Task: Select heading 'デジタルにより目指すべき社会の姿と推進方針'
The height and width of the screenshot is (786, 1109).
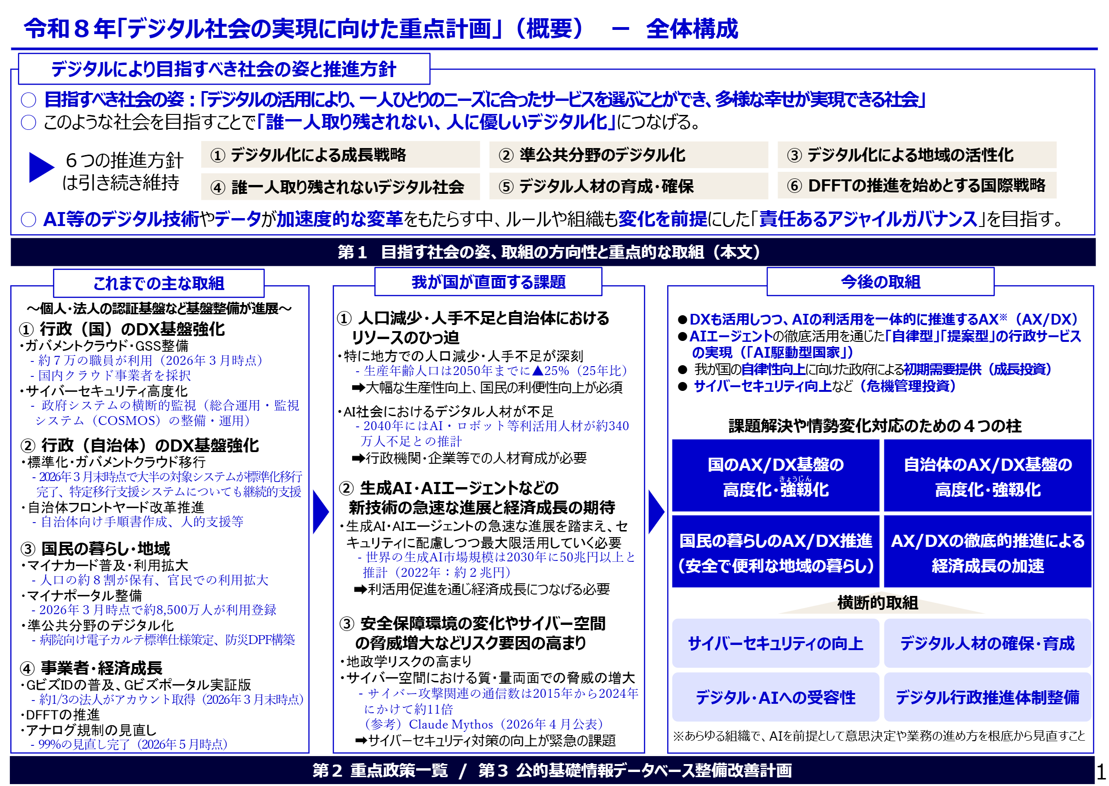Action: 224,69
